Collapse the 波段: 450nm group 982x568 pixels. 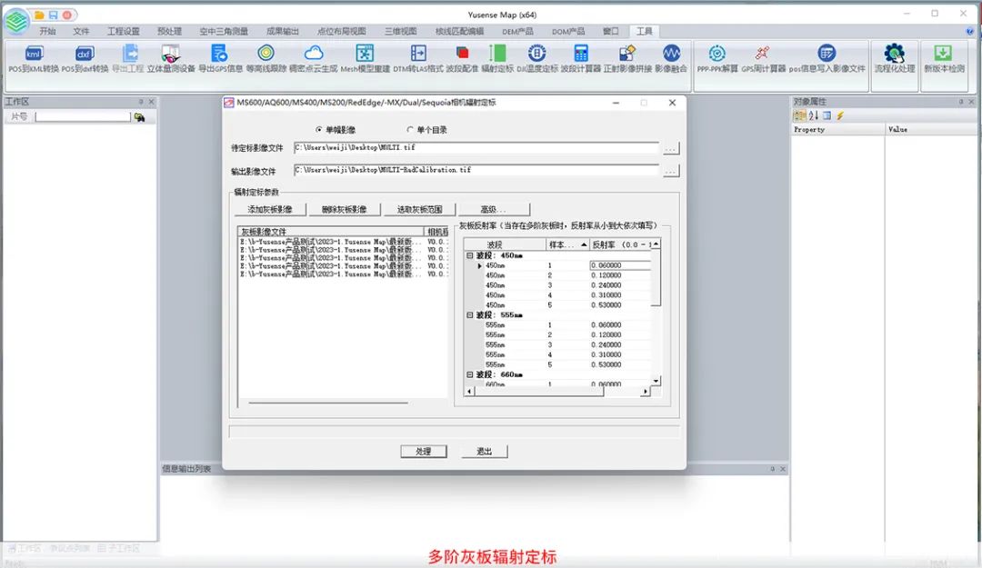click(470, 255)
